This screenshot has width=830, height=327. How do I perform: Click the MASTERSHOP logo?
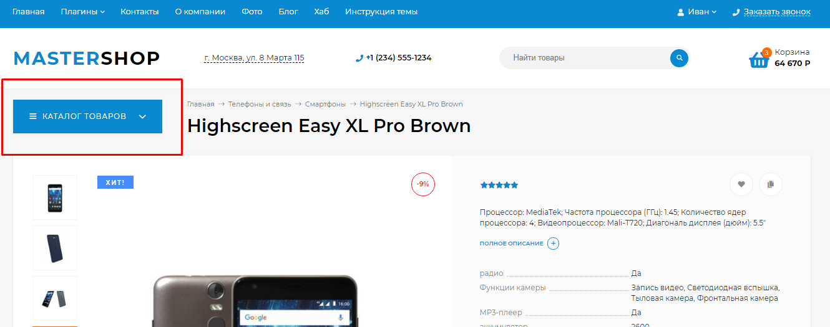pos(87,58)
